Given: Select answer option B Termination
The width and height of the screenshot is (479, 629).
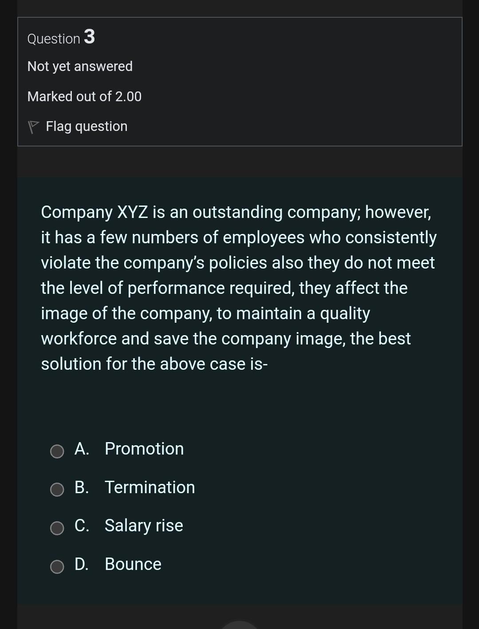Looking at the screenshot, I should click(x=57, y=490).
